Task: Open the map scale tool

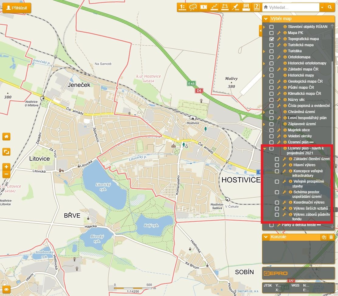Action: (x=182, y=7)
